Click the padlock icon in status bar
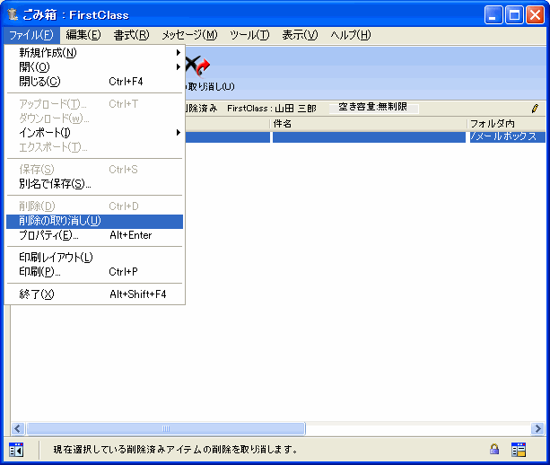Viewport: 550px width, 465px height. coord(494,450)
